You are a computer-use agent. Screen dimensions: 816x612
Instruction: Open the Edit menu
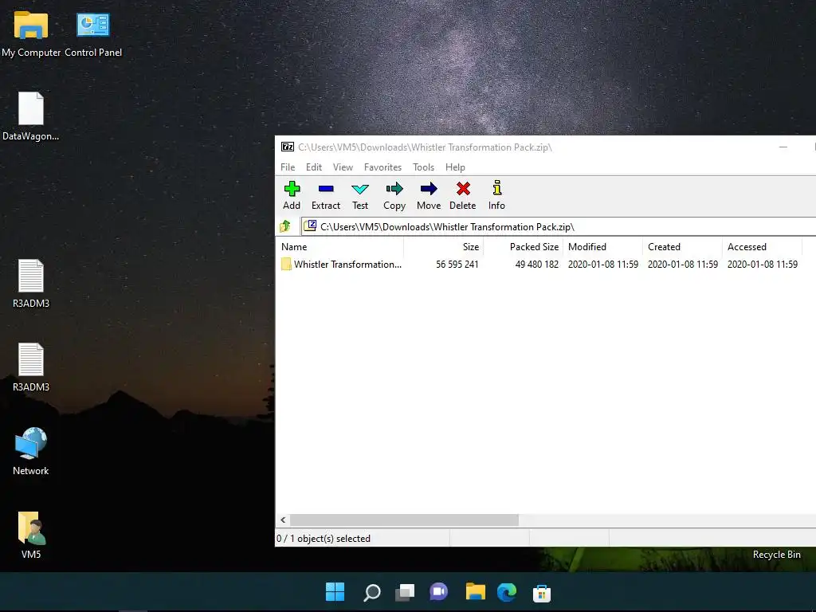(314, 167)
